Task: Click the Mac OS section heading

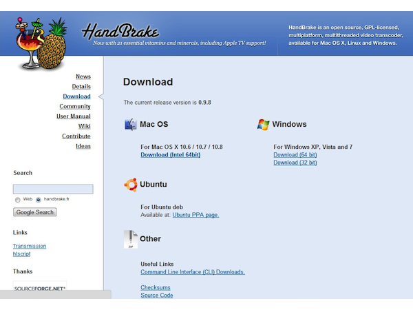Action: pos(153,124)
